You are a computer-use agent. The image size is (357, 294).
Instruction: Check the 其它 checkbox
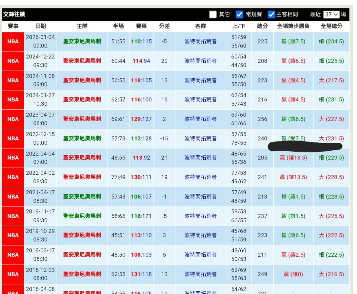click(x=213, y=14)
